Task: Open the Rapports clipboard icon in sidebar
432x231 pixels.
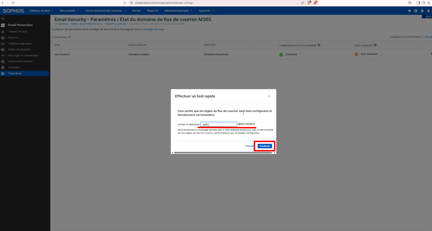Action: click(3, 38)
